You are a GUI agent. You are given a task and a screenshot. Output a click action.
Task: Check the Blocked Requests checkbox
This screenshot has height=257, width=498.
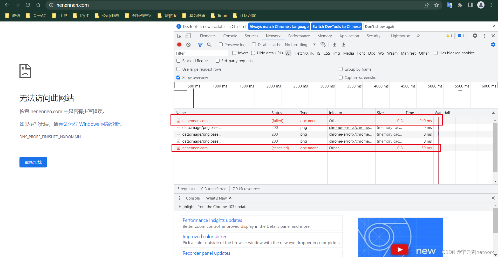coord(178,61)
